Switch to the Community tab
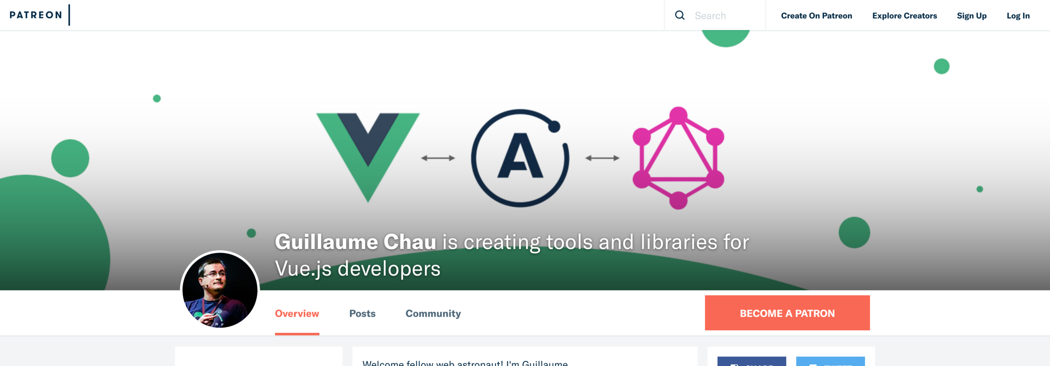The width and height of the screenshot is (1050, 366). [433, 313]
